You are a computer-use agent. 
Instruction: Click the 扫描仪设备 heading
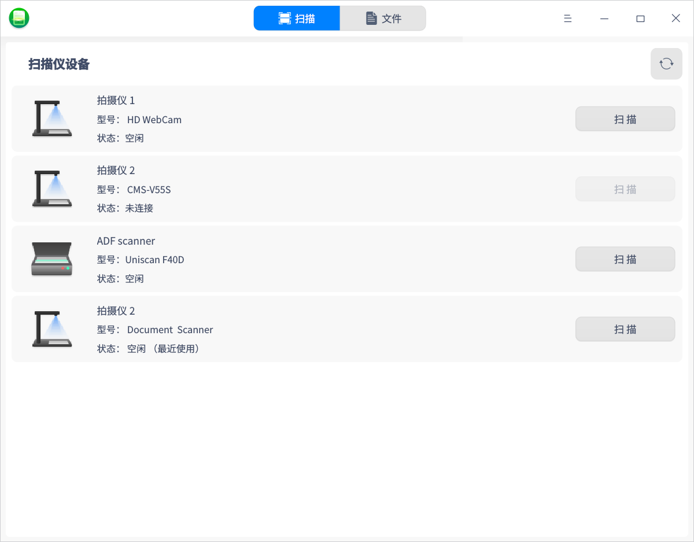[x=59, y=64]
